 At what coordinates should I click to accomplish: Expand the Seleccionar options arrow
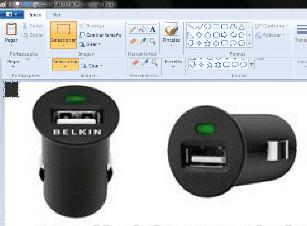63,46
